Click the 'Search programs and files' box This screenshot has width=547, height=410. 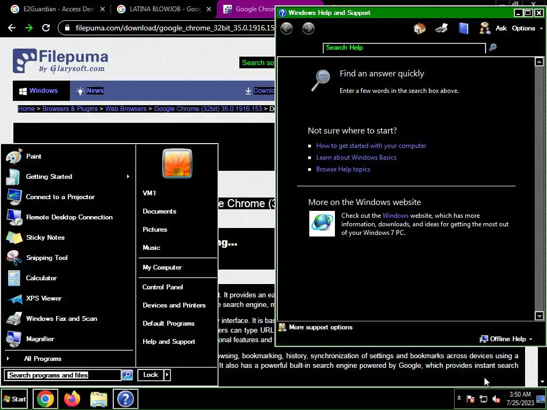[x=63, y=375]
